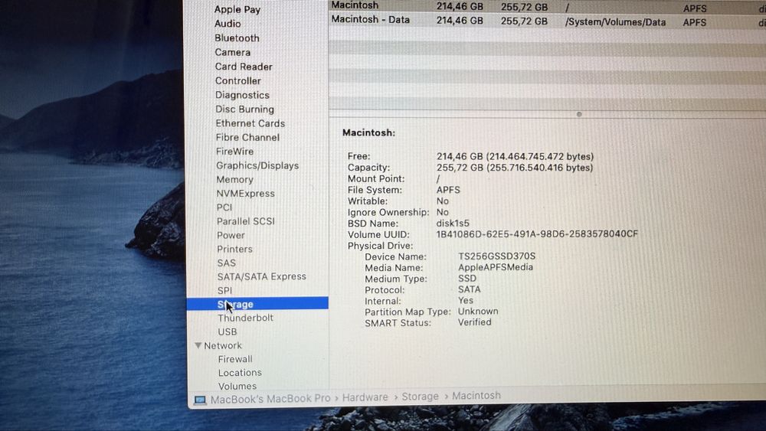Open FireWire hardware entry
The width and height of the screenshot is (766, 431).
[234, 152]
